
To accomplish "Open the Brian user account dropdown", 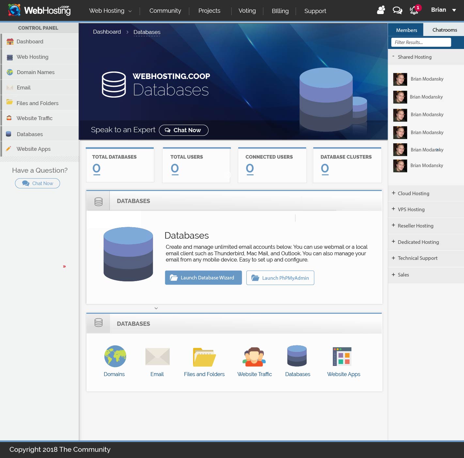I will click(x=443, y=10).
